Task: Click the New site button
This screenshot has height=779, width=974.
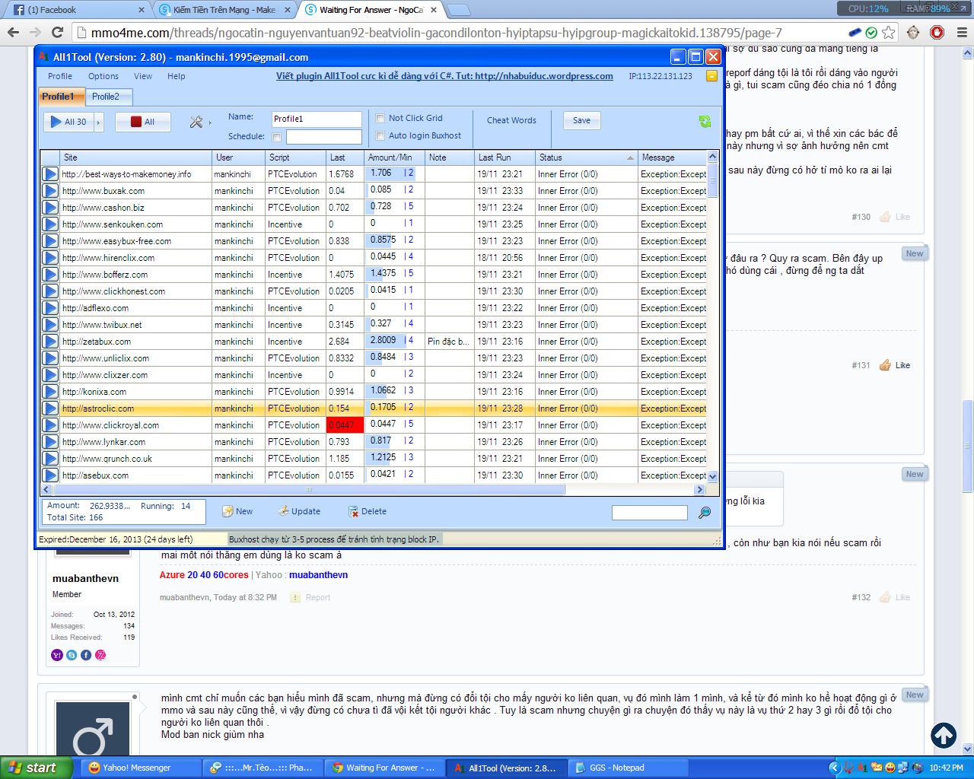Action: coord(237,511)
